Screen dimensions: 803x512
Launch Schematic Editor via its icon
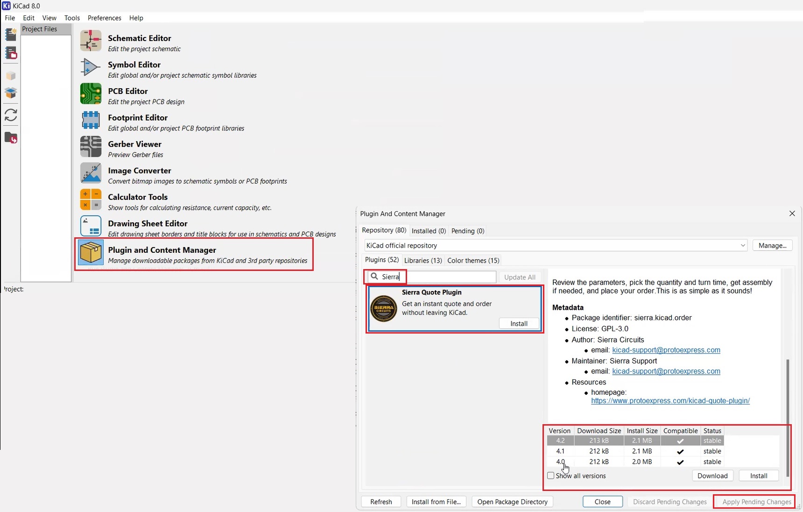tap(91, 41)
